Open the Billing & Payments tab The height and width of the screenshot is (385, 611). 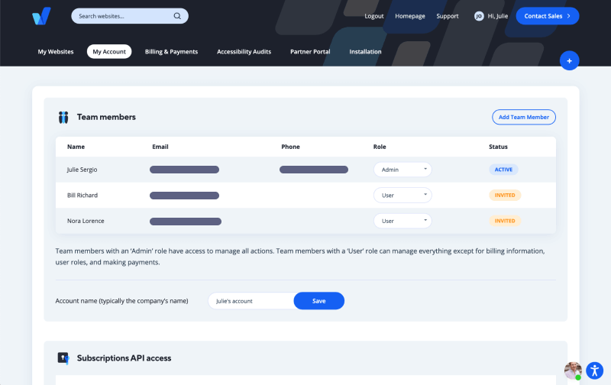[x=171, y=52]
